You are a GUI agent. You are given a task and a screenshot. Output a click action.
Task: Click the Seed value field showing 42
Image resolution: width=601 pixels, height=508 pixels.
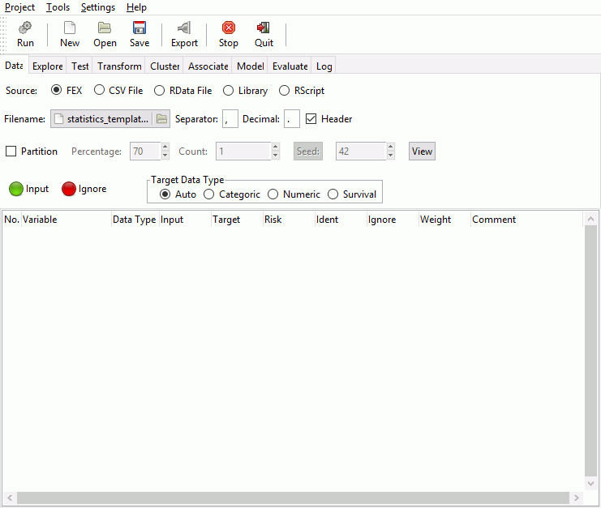pos(360,152)
